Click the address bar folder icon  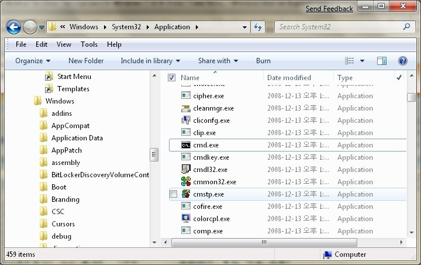(53, 26)
